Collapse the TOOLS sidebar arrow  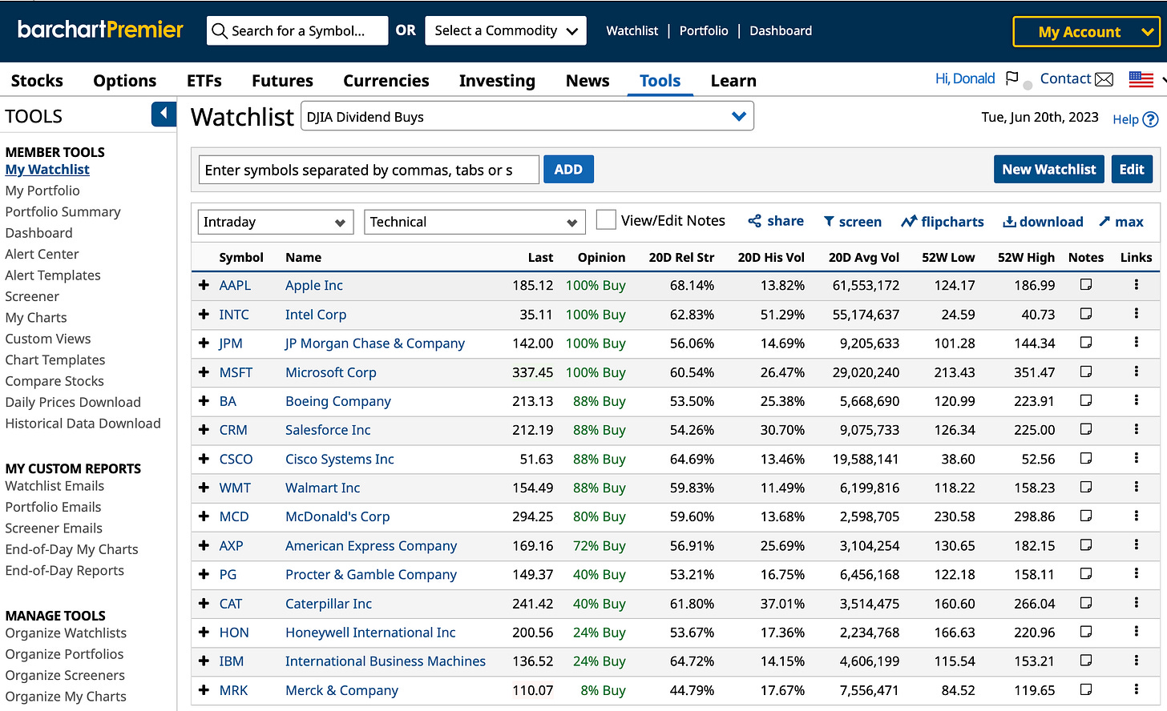164,114
